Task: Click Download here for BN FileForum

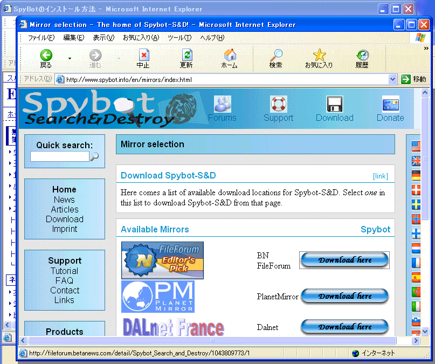Action: [344, 260]
